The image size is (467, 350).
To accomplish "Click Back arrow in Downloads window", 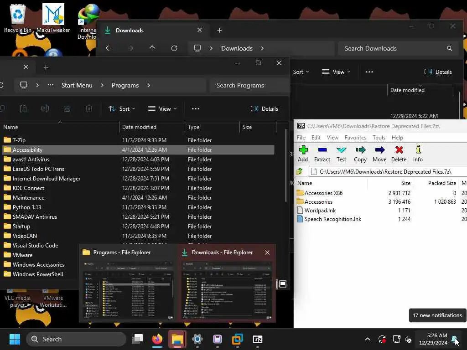I will [x=109, y=48].
